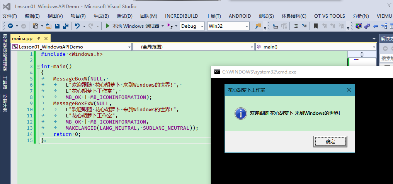Open the 工具箱 toolbox side tab
Screen dimensions: 393x184
point(5,82)
